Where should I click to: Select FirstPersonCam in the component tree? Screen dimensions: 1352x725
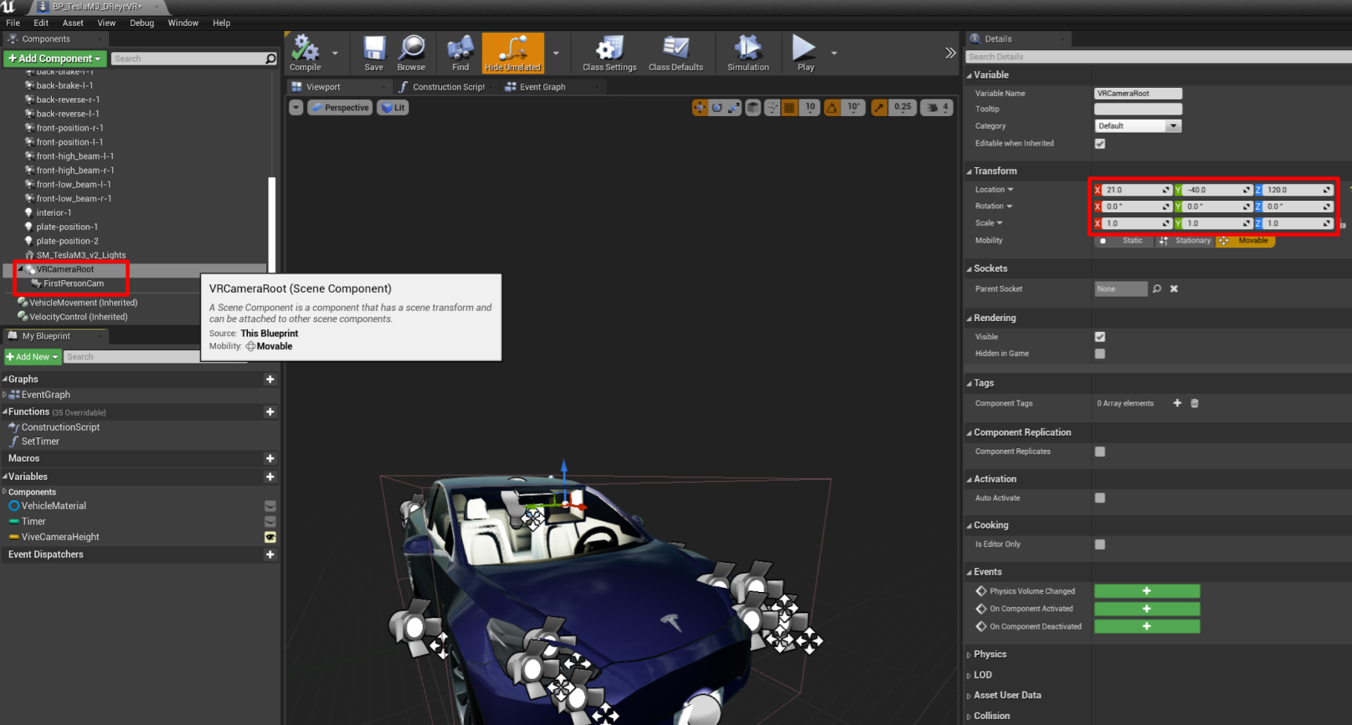74,283
